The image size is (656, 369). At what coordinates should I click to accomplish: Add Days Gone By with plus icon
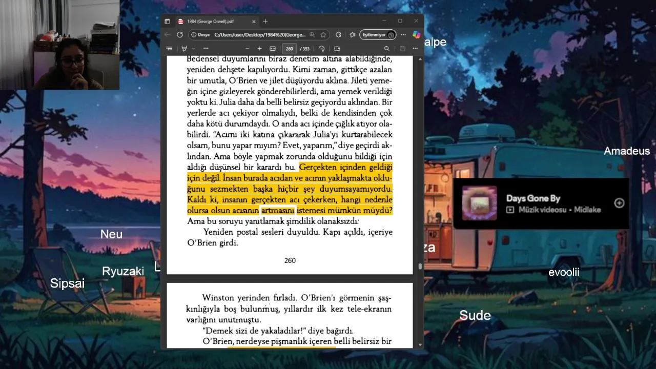click(619, 203)
